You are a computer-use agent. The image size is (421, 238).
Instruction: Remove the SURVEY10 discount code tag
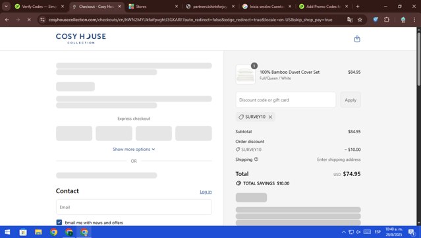click(x=270, y=117)
